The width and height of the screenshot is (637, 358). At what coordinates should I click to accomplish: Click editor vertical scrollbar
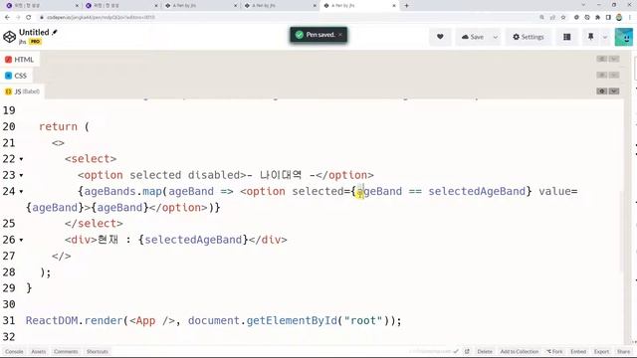(622, 232)
